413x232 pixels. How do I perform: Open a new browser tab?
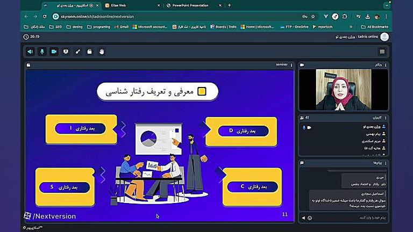(x=230, y=5)
